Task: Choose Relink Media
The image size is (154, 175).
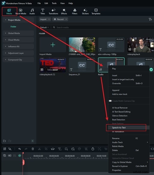Action: click(129, 146)
